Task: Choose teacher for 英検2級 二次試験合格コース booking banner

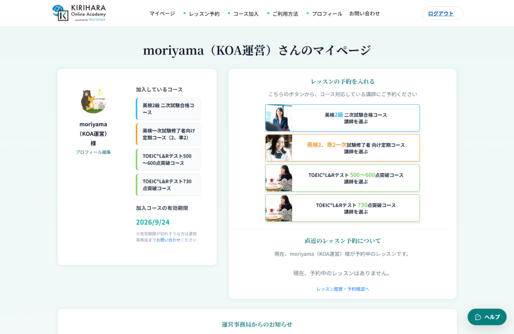Action: coord(343,118)
